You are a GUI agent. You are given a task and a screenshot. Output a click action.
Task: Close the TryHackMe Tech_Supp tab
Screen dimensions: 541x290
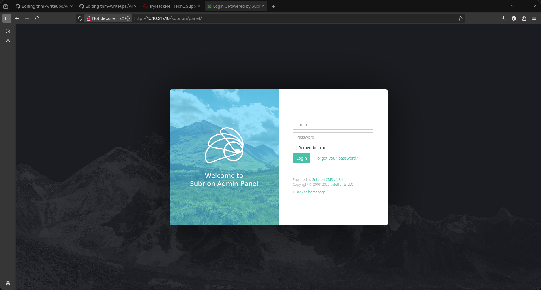199,6
